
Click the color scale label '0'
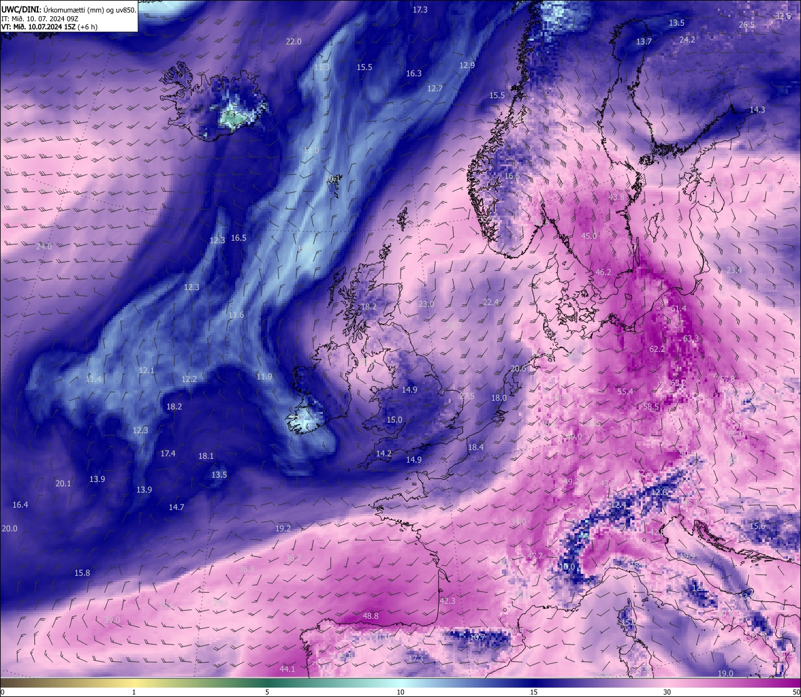coord(3,692)
